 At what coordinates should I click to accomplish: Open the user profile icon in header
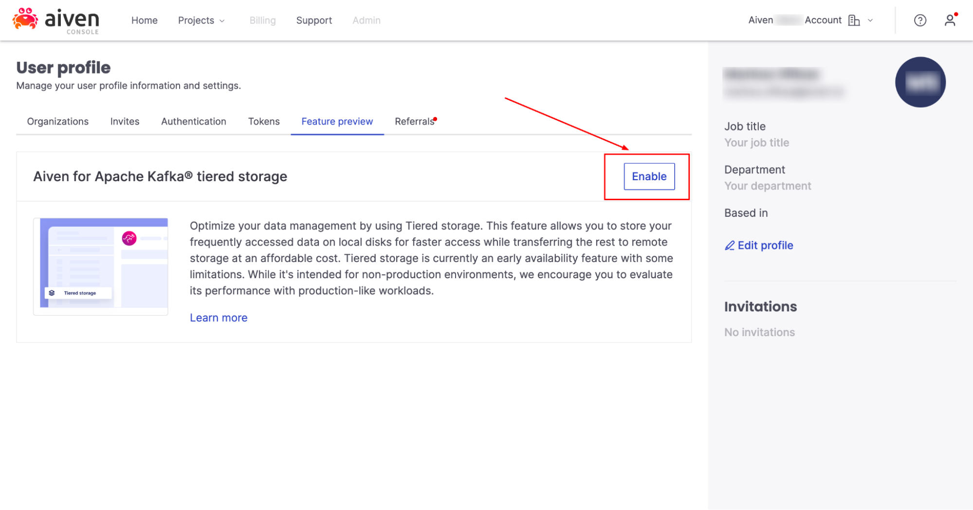coord(950,20)
